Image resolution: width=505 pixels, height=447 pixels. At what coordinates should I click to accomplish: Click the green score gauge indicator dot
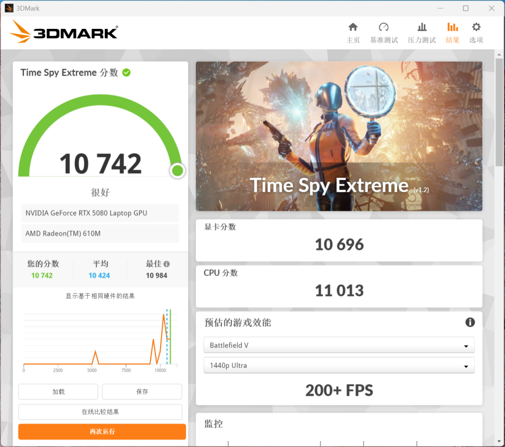click(x=178, y=170)
